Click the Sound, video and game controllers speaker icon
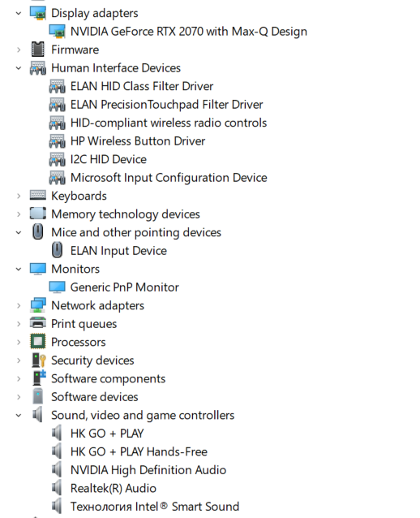420x518 pixels. (37, 415)
